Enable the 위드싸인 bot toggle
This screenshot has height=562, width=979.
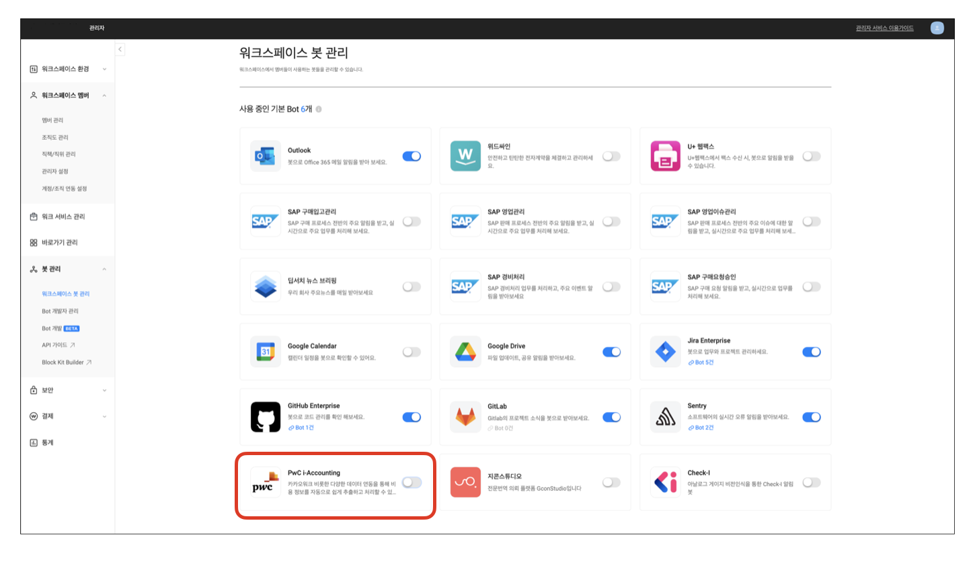(611, 156)
